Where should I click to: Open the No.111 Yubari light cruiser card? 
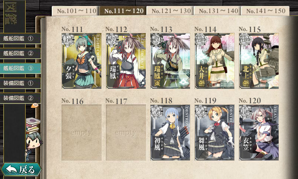coord(81,61)
